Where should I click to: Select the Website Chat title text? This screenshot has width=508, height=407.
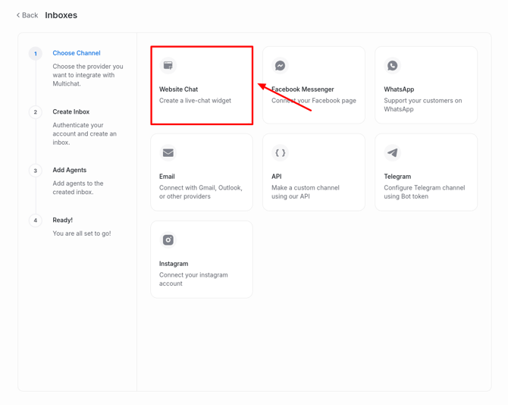(179, 89)
